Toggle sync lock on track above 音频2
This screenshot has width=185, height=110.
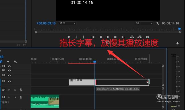(x=4, y=90)
